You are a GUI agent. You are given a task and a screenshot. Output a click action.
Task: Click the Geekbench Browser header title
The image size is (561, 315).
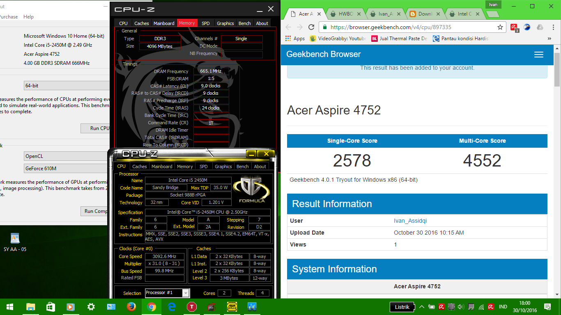324,54
